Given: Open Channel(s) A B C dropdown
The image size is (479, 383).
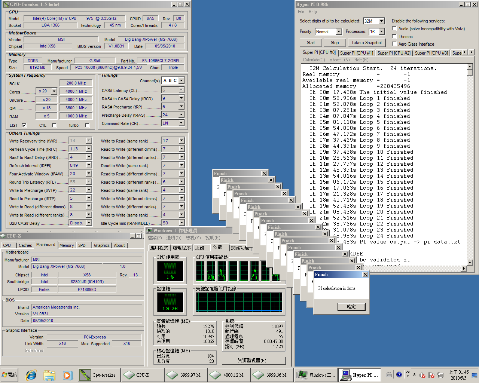Looking at the screenshot, I should point(181,80).
